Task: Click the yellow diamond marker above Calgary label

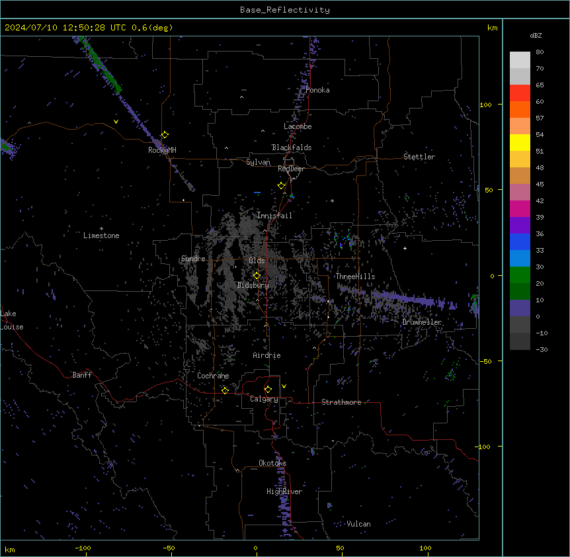Action: coord(268,390)
